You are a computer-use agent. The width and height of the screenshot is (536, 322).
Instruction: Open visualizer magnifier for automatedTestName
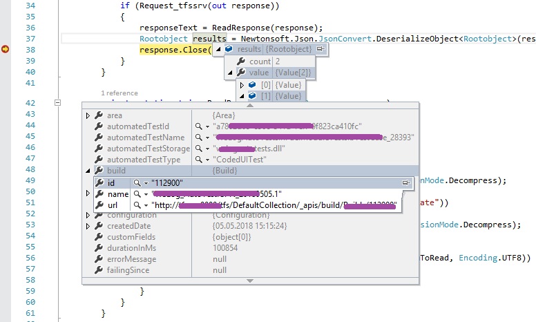pos(199,138)
